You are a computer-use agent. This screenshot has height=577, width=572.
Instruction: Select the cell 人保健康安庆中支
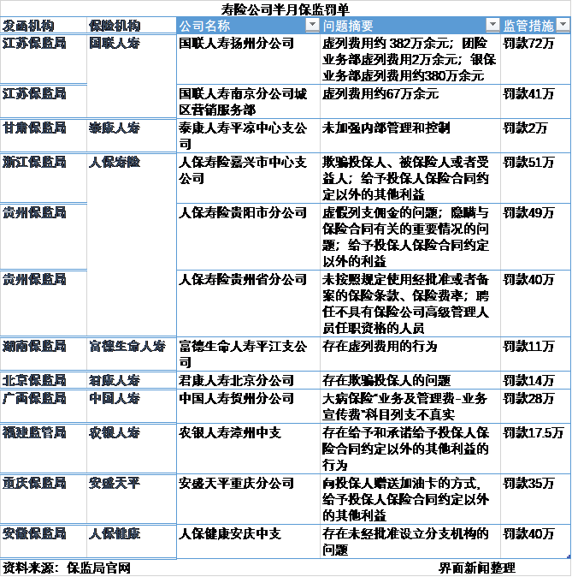pos(248,541)
